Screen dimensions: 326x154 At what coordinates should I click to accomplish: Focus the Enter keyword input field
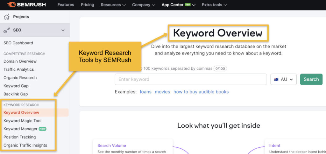click(x=191, y=79)
